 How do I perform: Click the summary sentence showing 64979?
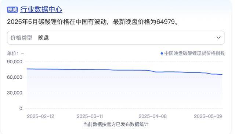point(93,22)
